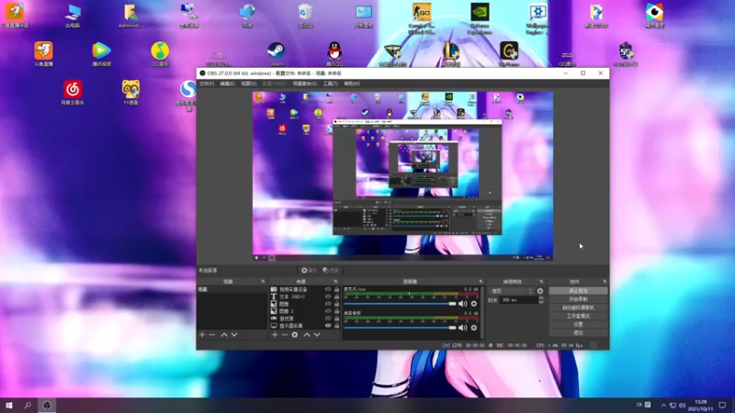735x413 pixels.
Task: Open the NetEase Cloud Music icon
Action: 73,89
